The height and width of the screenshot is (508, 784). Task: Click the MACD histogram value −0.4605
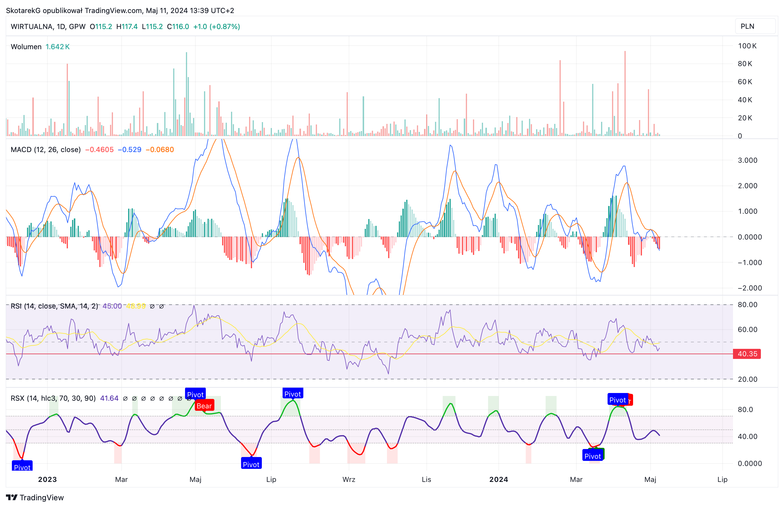[99, 149]
